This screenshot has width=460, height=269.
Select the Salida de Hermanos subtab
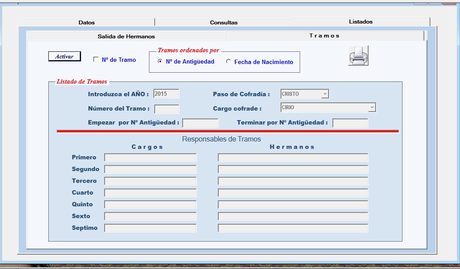point(126,36)
